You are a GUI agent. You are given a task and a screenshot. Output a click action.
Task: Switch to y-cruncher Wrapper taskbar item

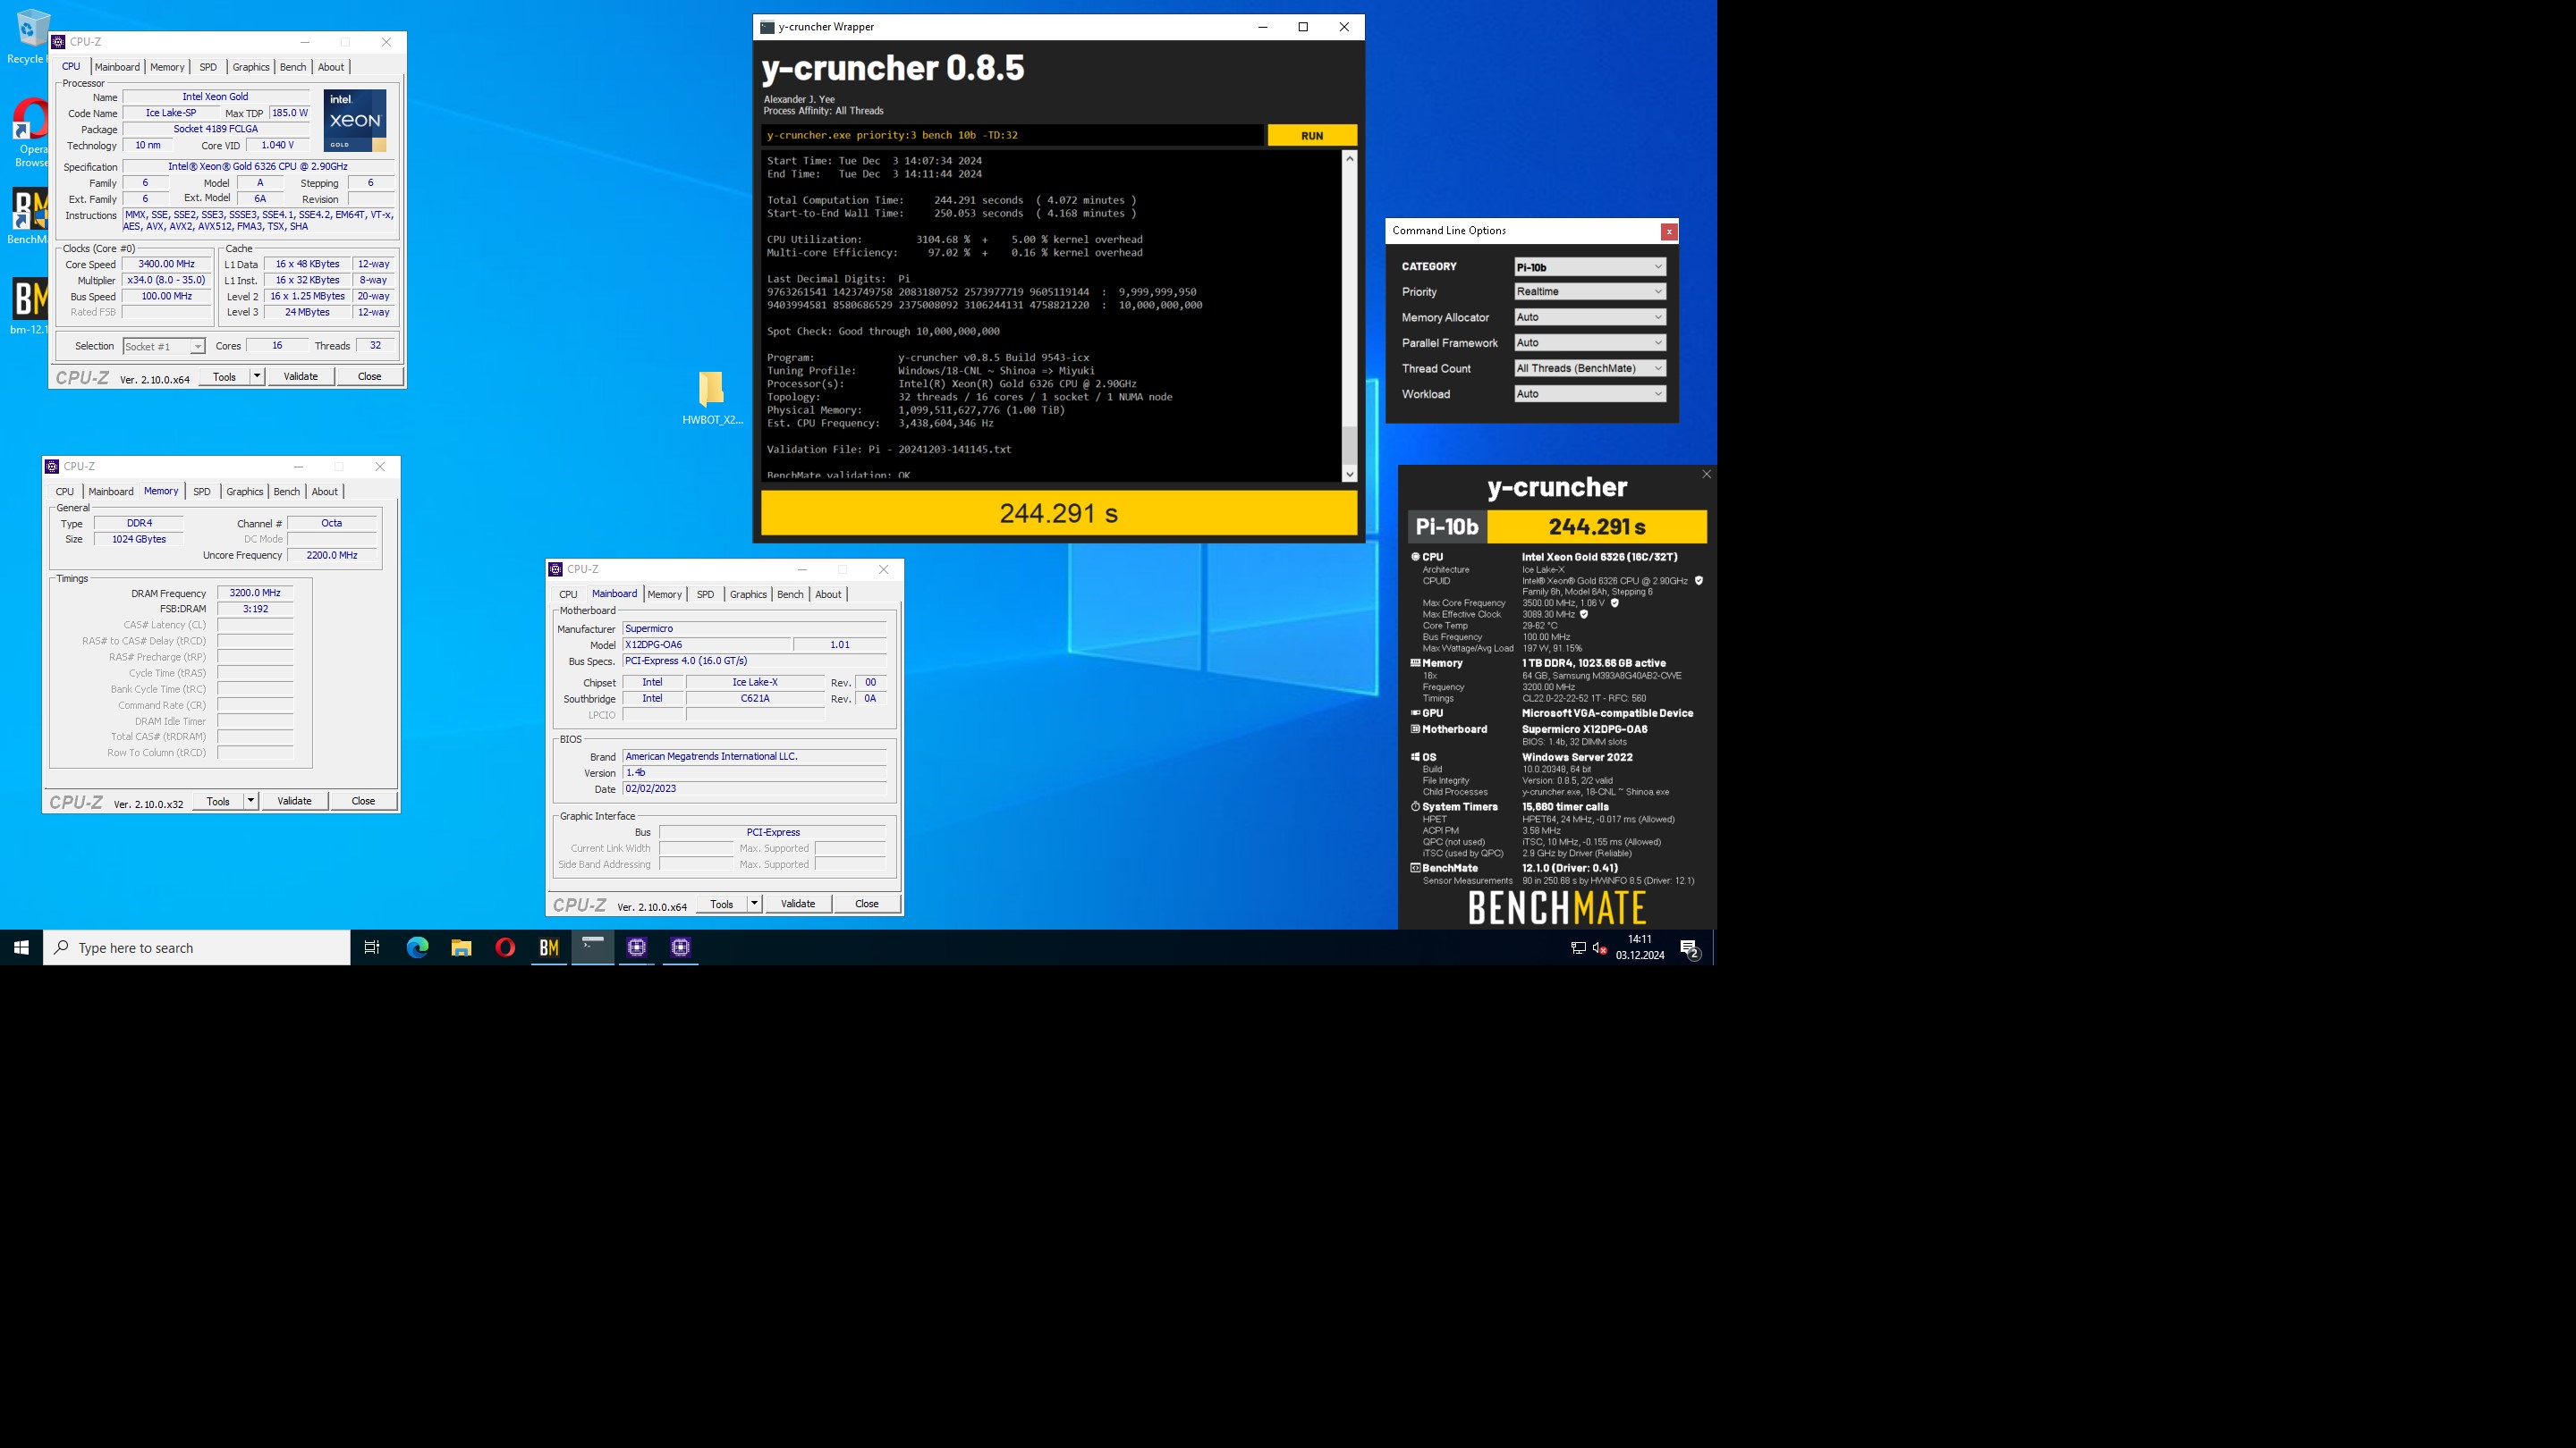[x=593, y=947]
